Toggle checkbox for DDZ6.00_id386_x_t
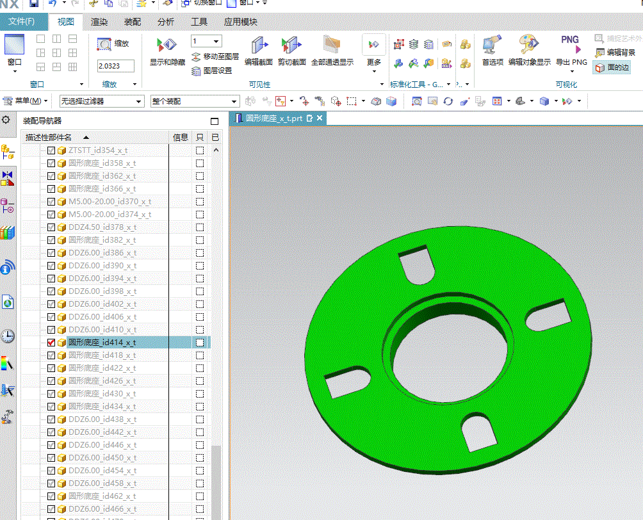 51,253
